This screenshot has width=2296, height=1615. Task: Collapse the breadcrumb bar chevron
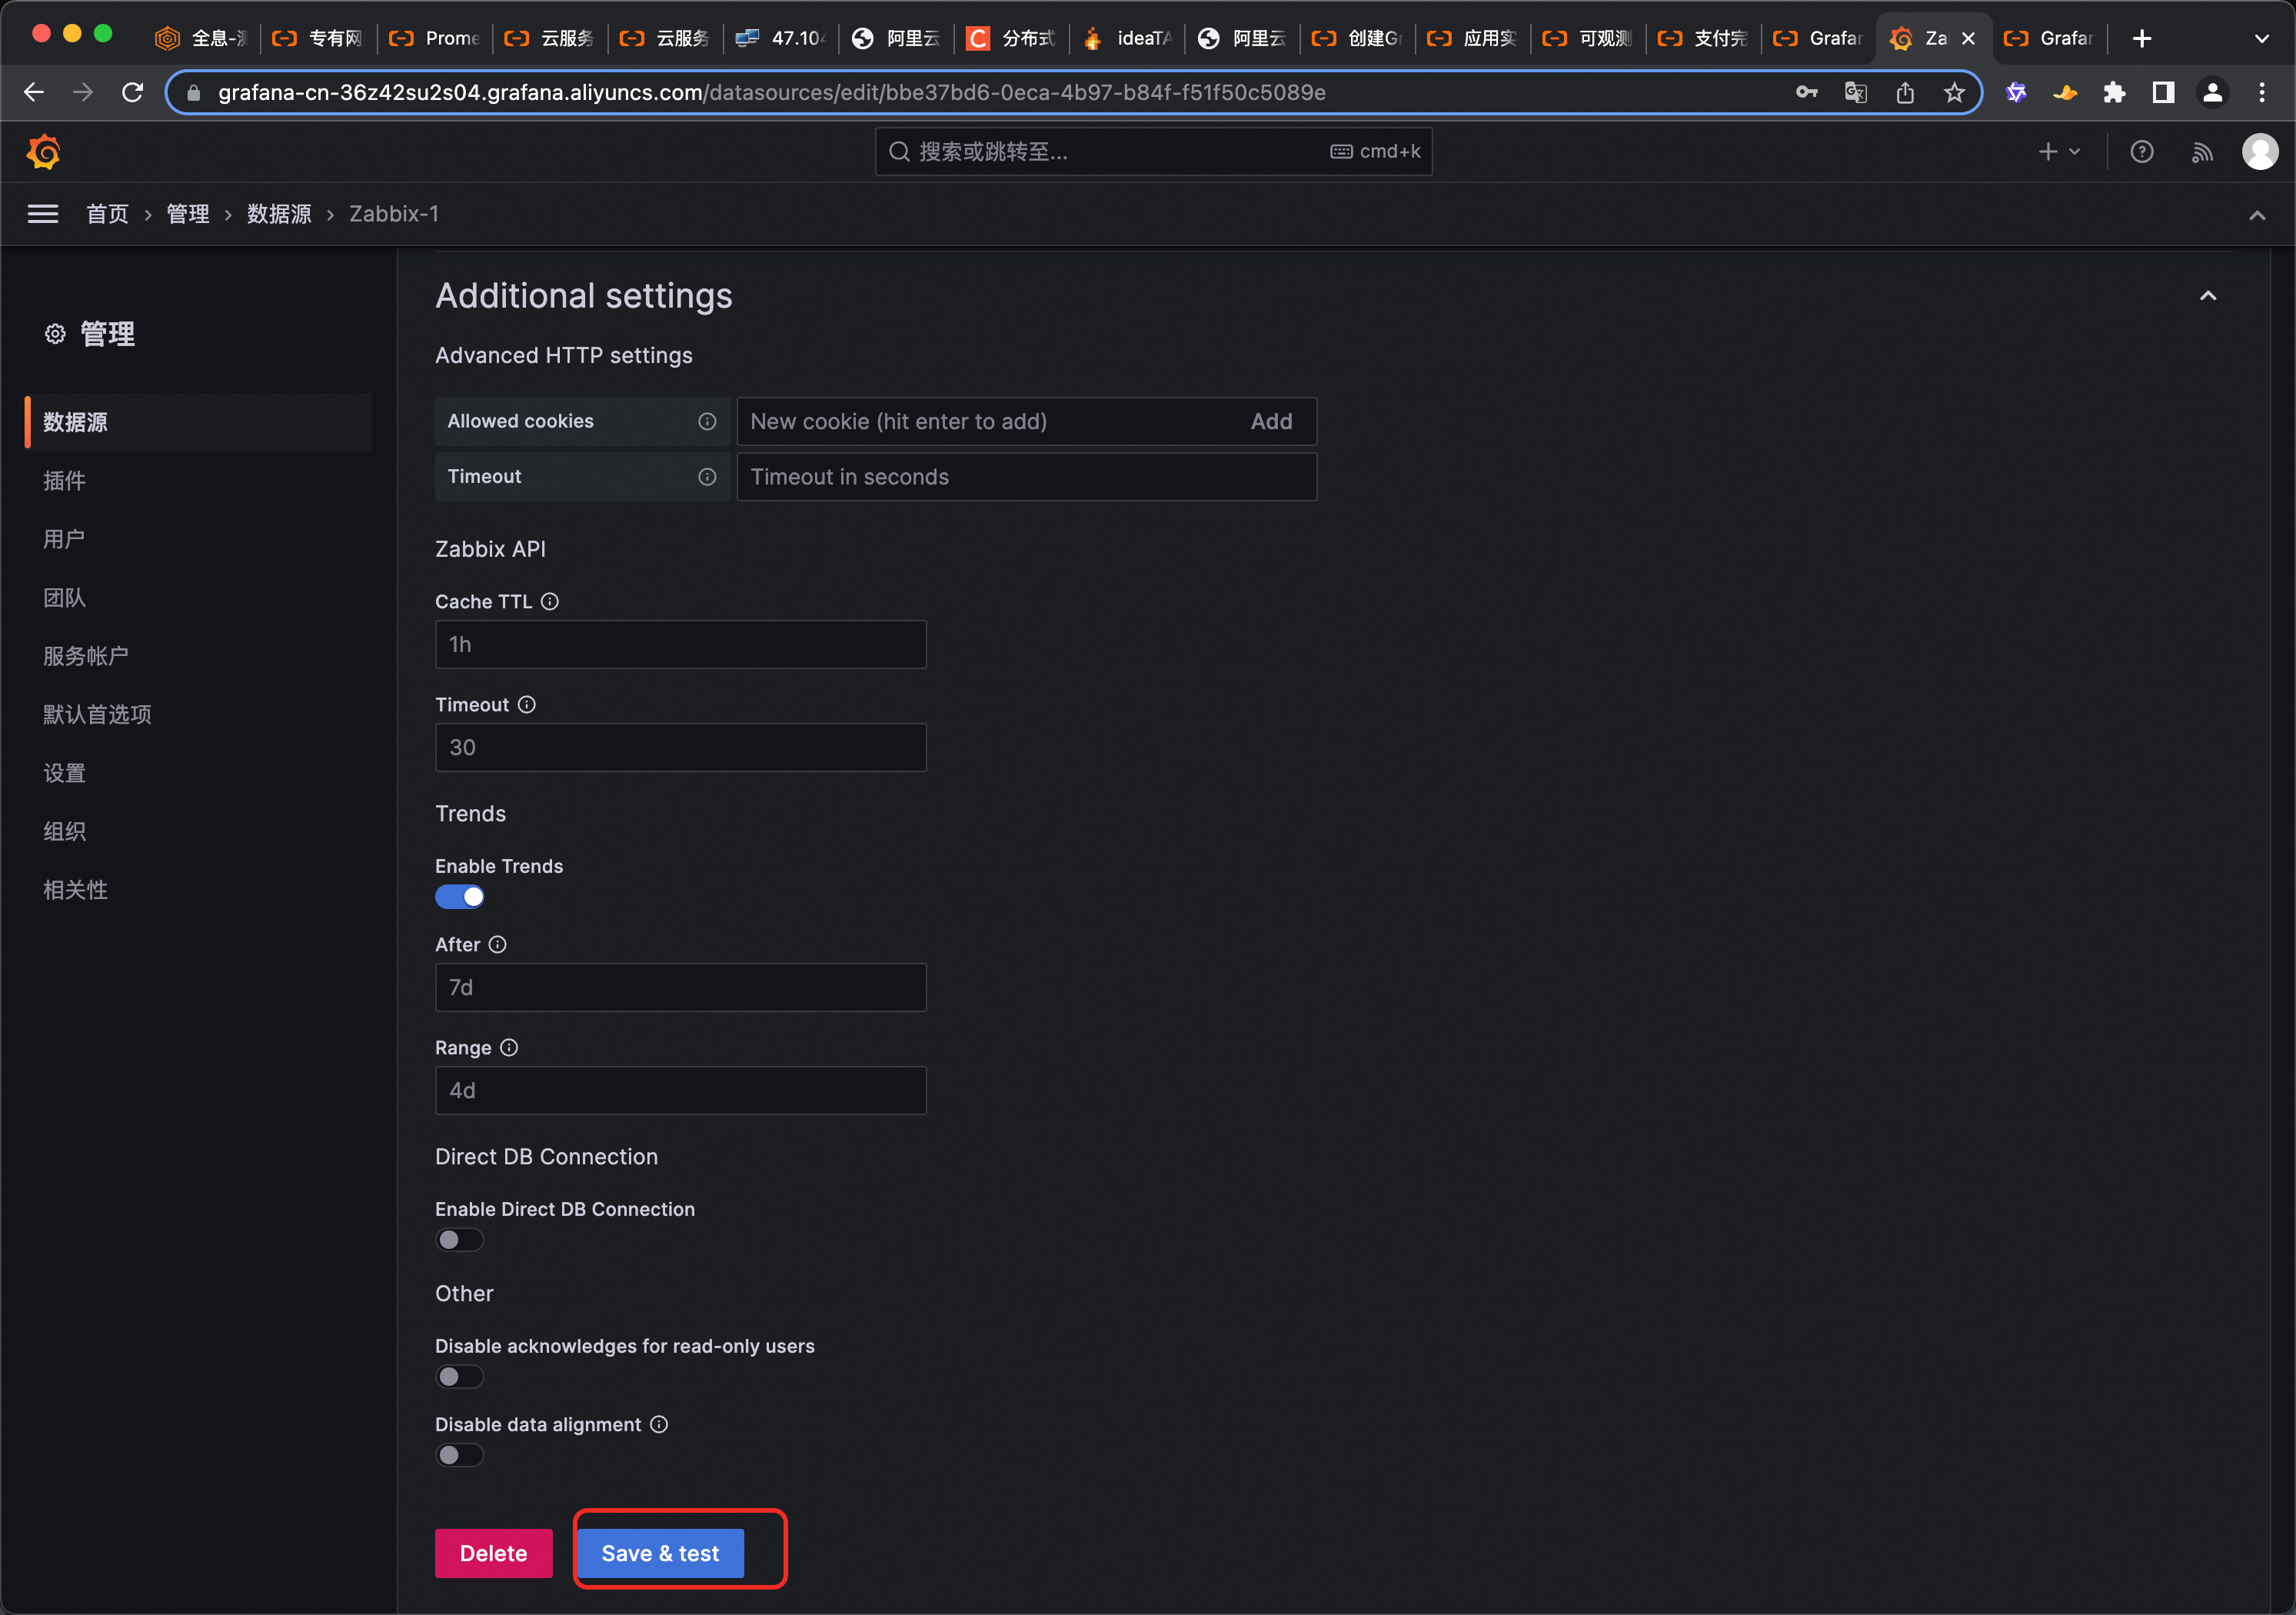2257,215
